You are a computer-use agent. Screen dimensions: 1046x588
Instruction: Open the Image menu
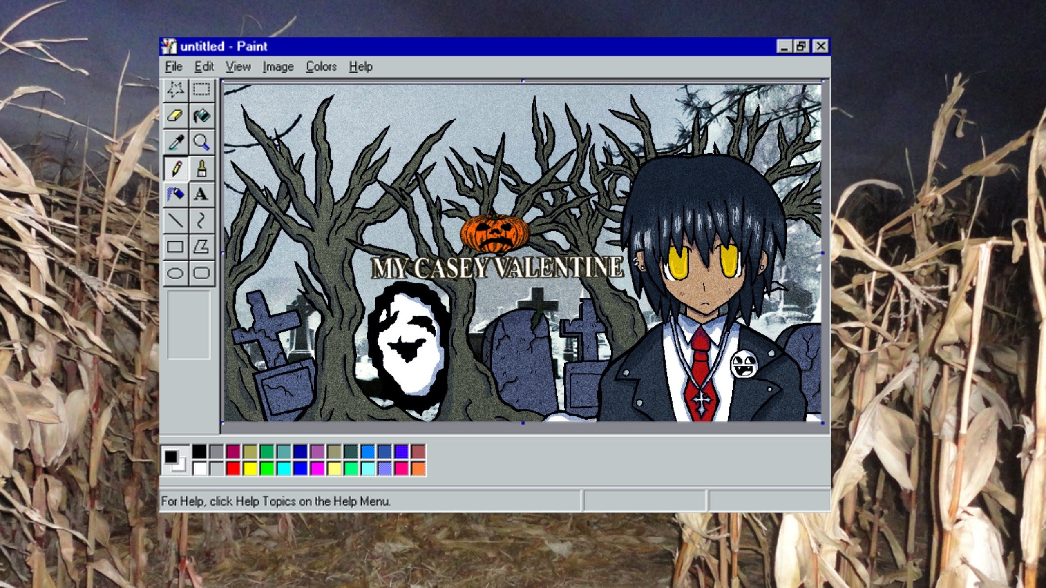[278, 67]
